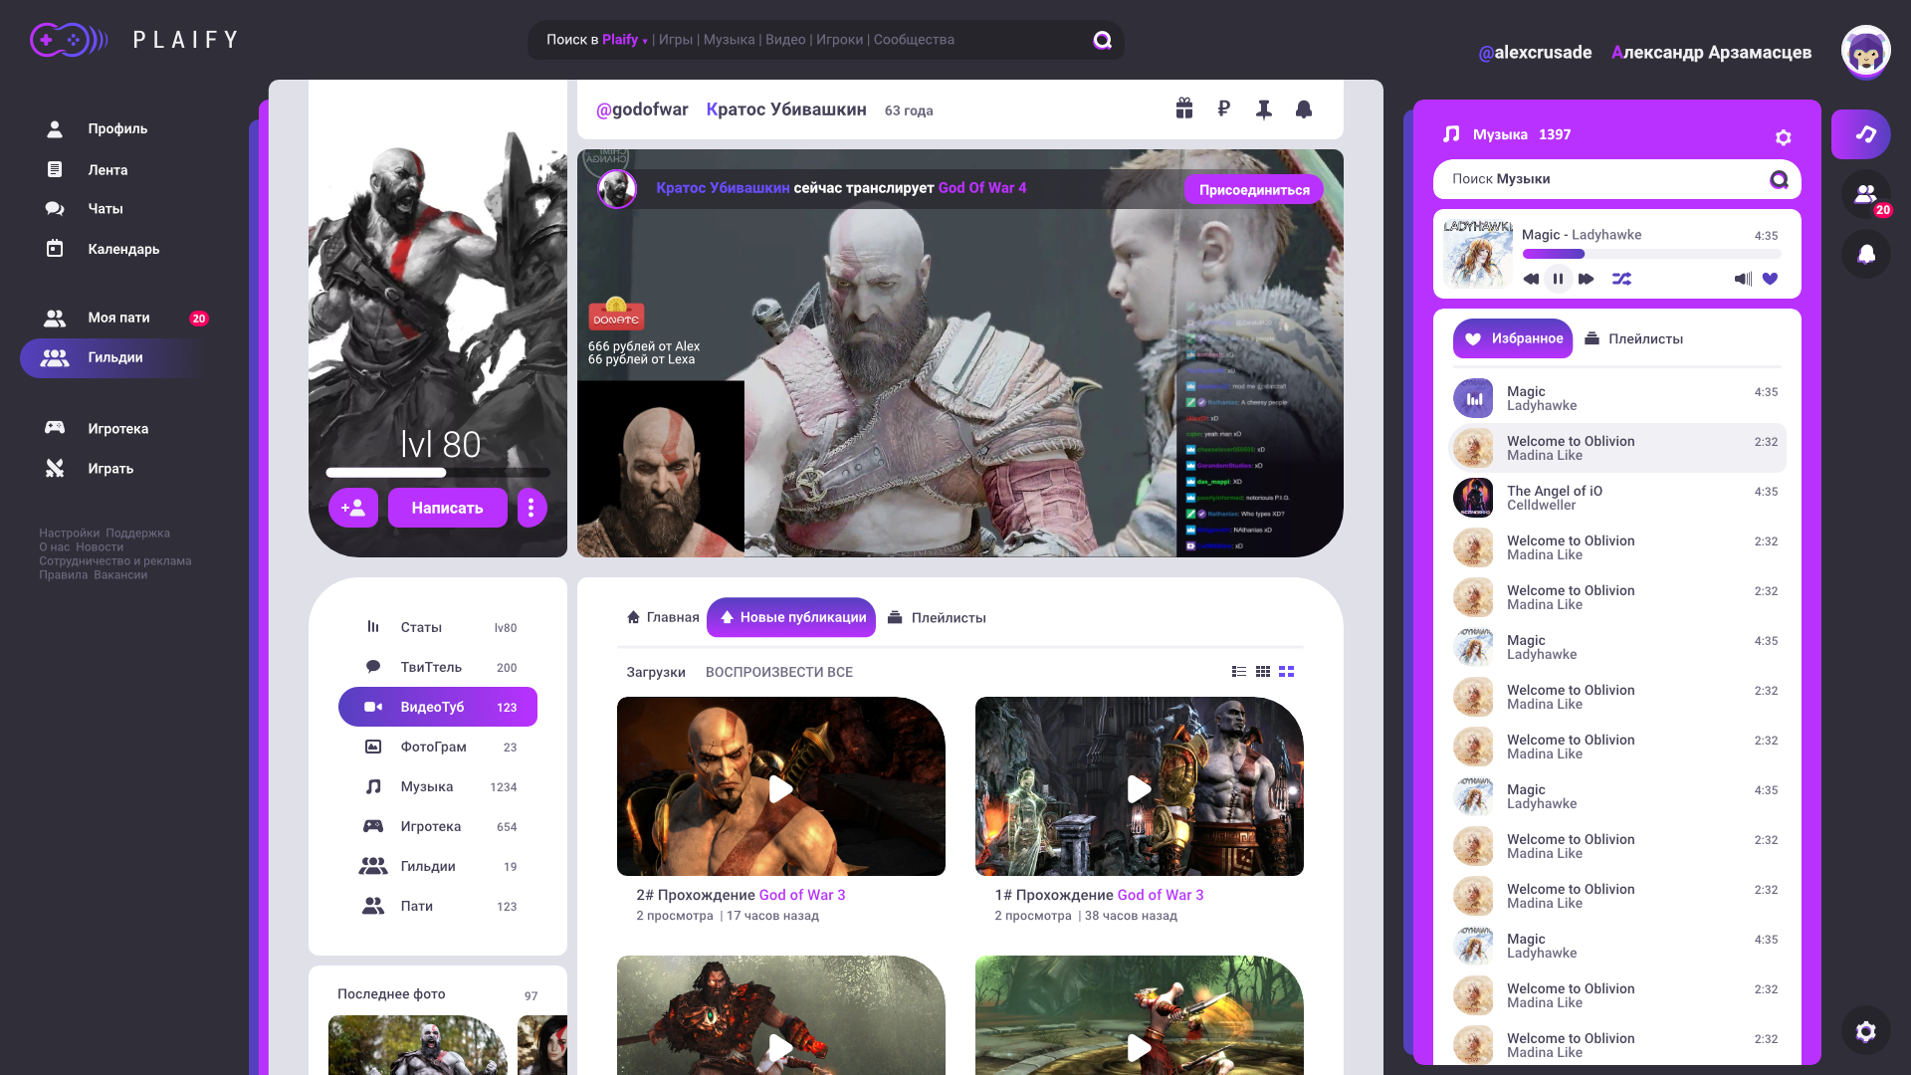1911x1075 pixels.
Task: Open ТвиТтель in profile section list
Action: coord(438,667)
